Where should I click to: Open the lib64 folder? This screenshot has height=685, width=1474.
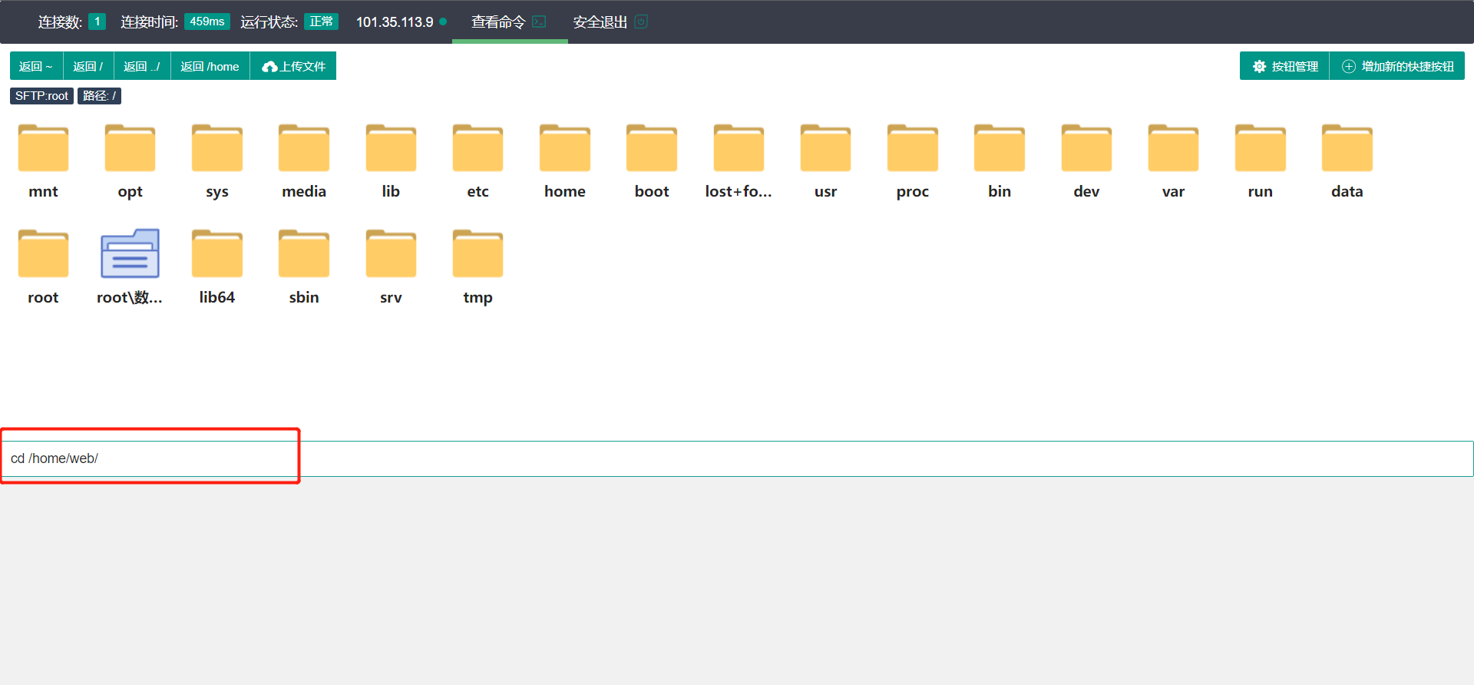(x=217, y=253)
